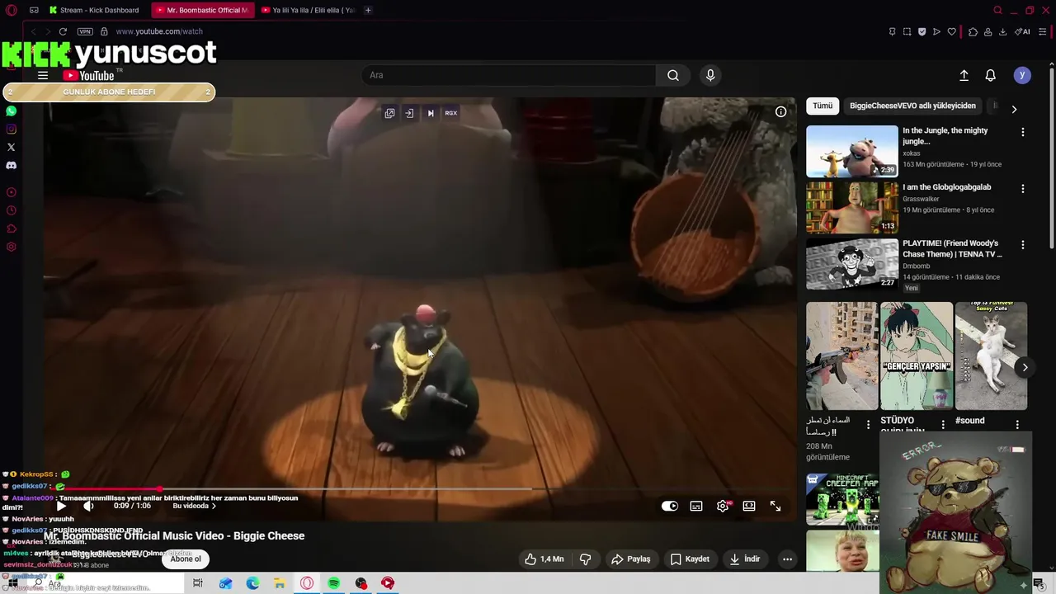Dislike the video
1056x594 pixels.
click(585, 559)
